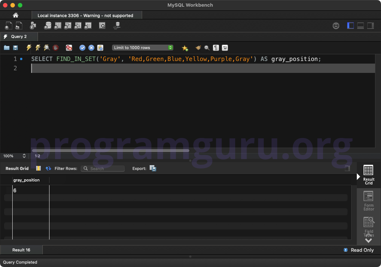Toggle result grid column layout icon
381x267 pixels.
click(38, 168)
